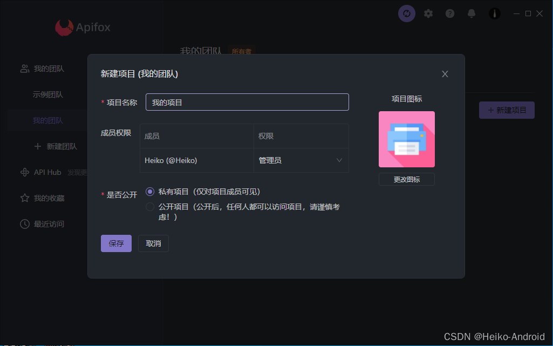Click the pink project icon thumbnail
553x346 pixels.
tap(407, 139)
